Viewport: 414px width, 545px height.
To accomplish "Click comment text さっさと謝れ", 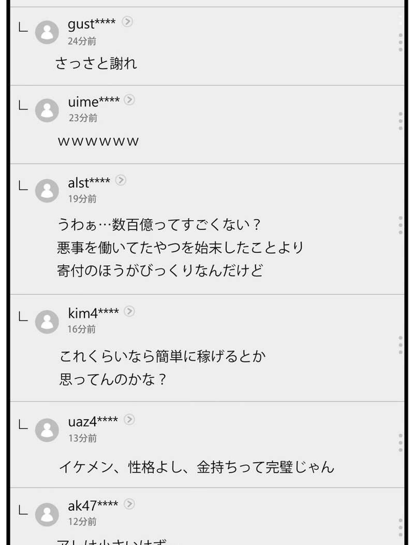I will pos(96,64).
